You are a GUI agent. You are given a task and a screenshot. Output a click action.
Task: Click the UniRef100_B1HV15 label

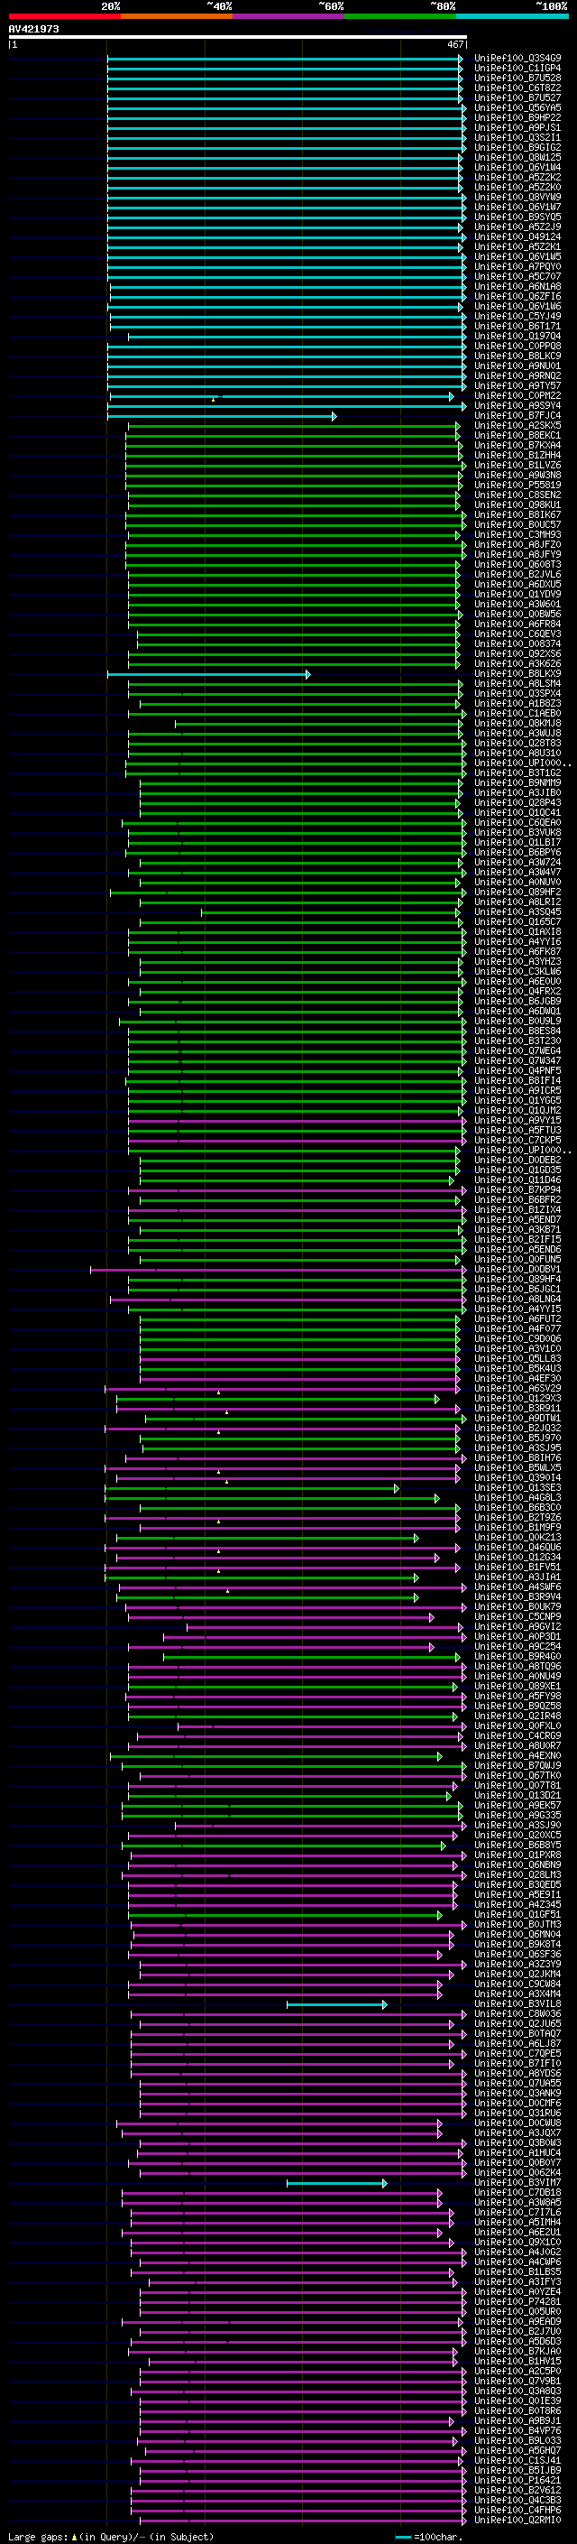click(517, 2363)
